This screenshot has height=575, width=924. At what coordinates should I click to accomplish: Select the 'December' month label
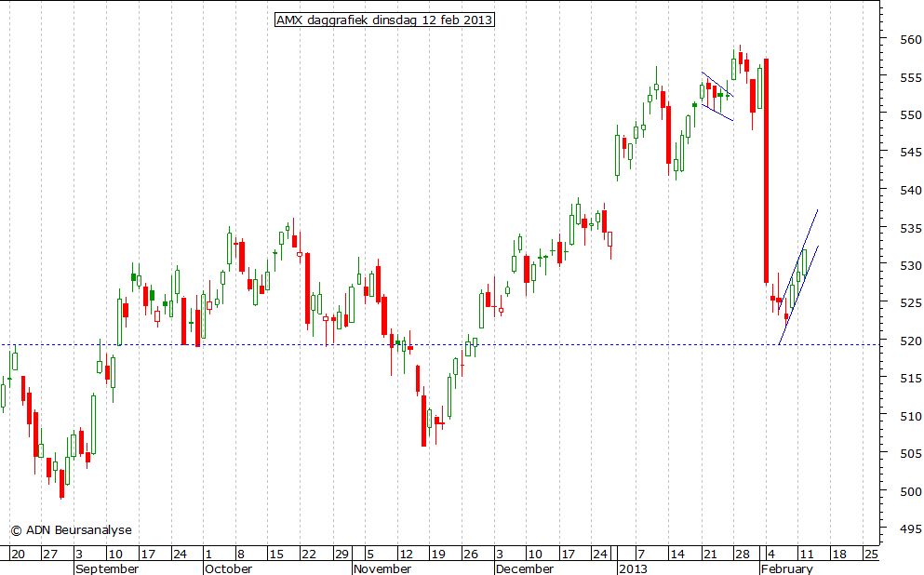525,568
